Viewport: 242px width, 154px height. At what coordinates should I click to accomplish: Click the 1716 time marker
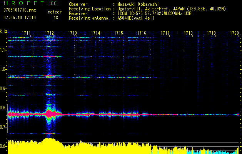click(x=142, y=33)
